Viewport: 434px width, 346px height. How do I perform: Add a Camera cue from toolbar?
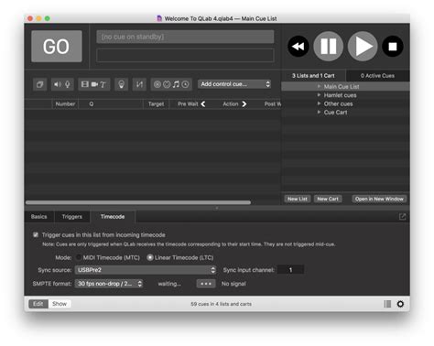click(x=94, y=84)
